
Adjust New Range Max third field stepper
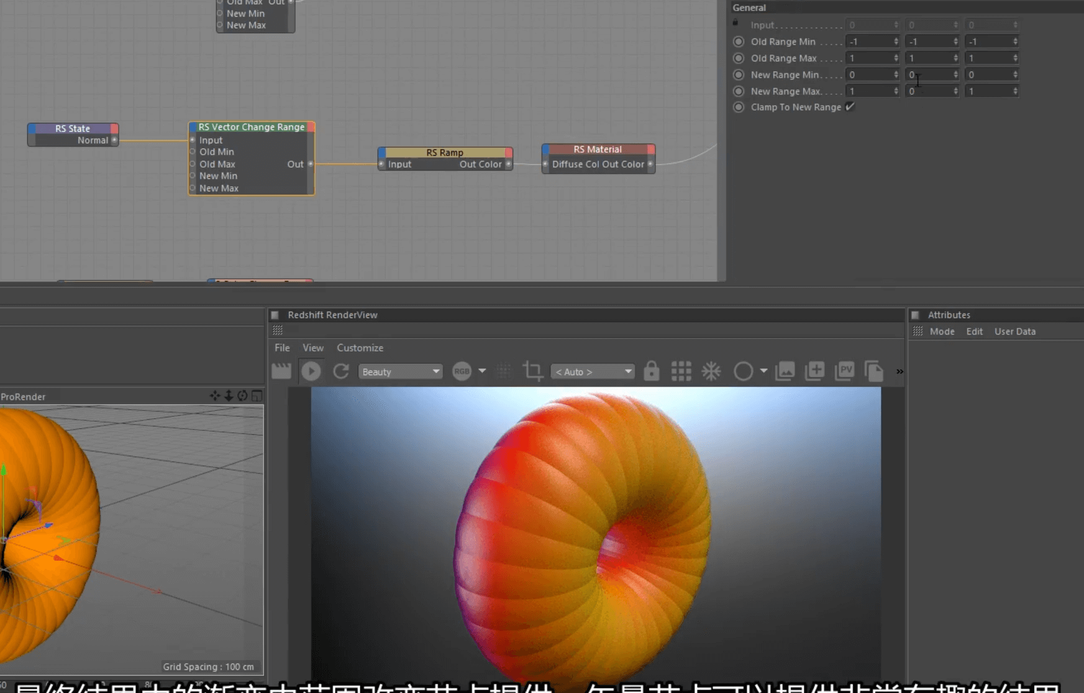pos(1015,91)
